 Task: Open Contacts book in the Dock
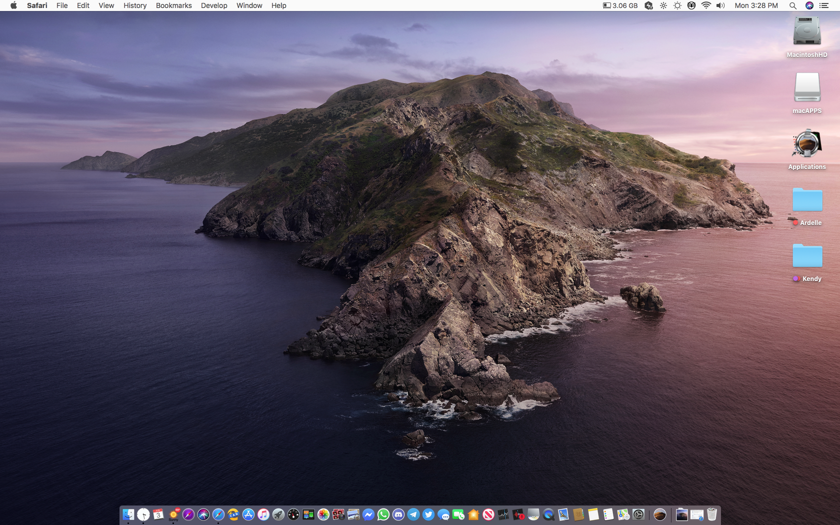tap(578, 514)
